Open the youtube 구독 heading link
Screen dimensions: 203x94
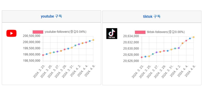52,16
